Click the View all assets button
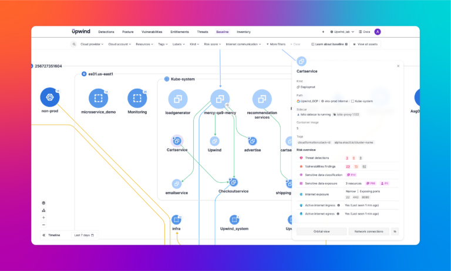Screen dimensions: 451x271 tap(365, 44)
